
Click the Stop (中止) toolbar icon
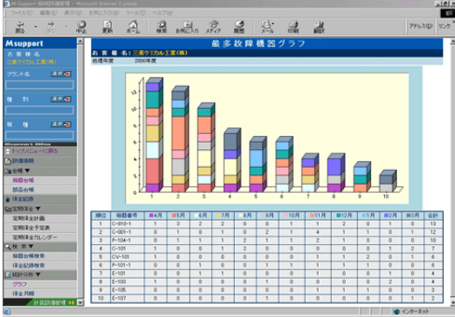click(81, 27)
